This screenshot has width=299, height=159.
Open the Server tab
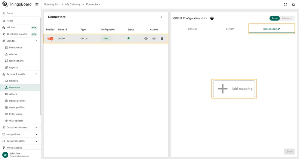tap(230, 29)
